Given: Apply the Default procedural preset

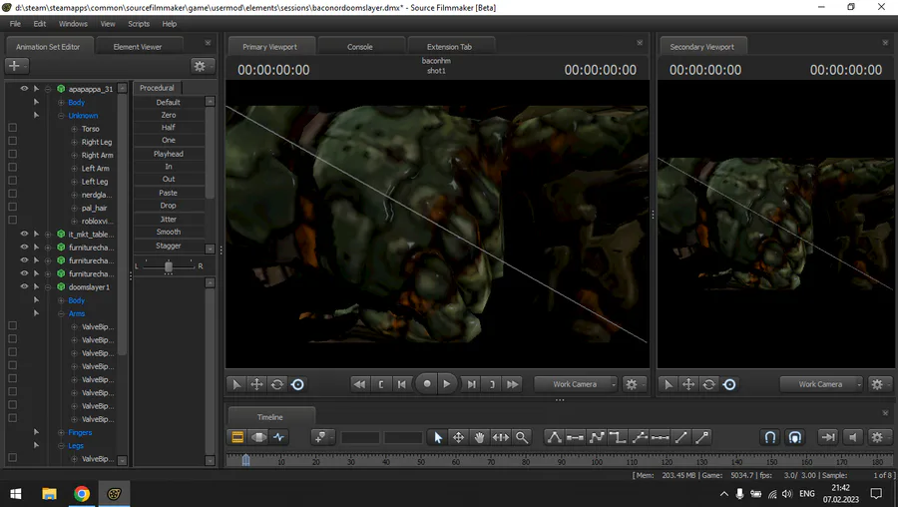Looking at the screenshot, I should click(x=169, y=102).
